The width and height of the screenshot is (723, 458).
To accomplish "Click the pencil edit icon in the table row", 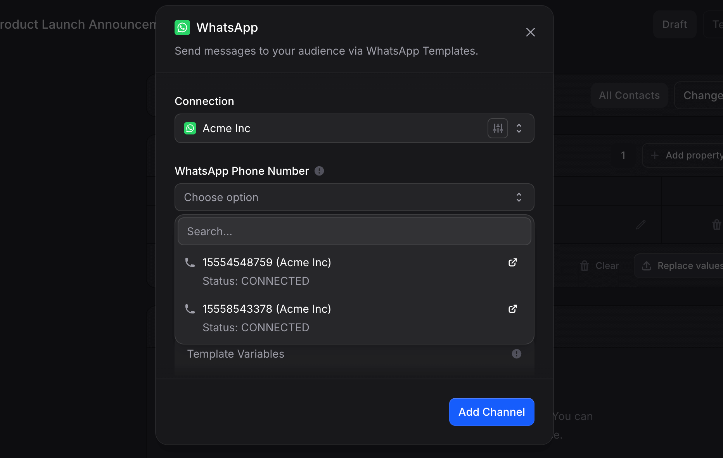I will [x=641, y=225].
